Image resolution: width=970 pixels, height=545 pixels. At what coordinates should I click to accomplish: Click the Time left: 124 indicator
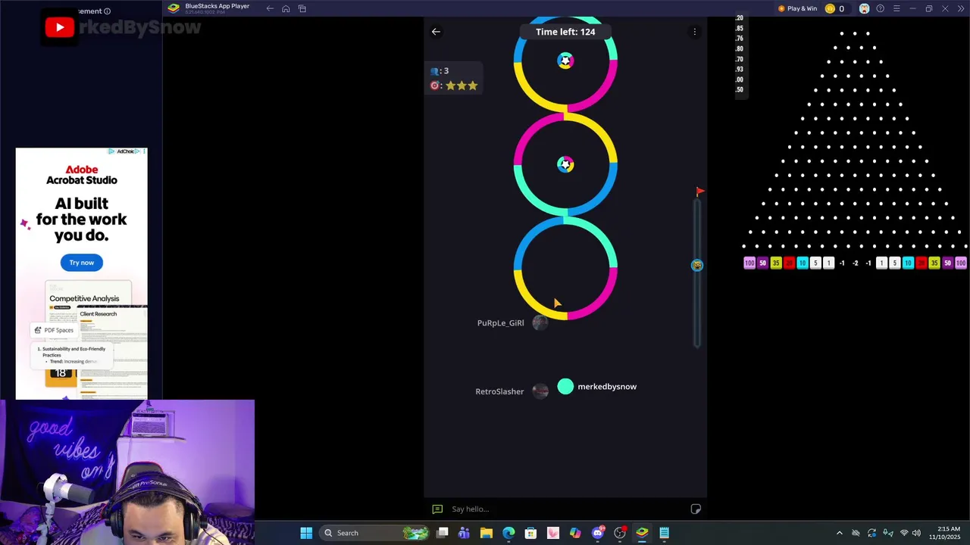565,32
